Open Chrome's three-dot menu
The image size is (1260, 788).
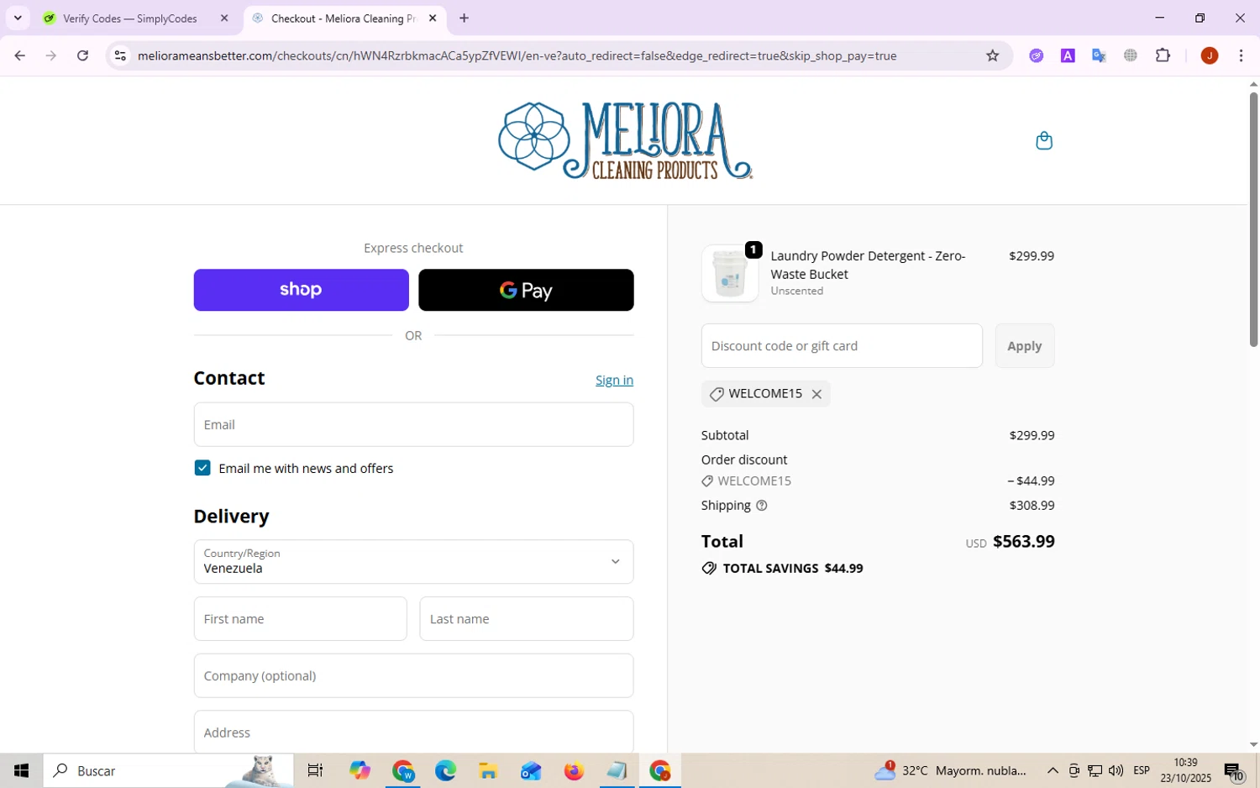tap(1241, 55)
